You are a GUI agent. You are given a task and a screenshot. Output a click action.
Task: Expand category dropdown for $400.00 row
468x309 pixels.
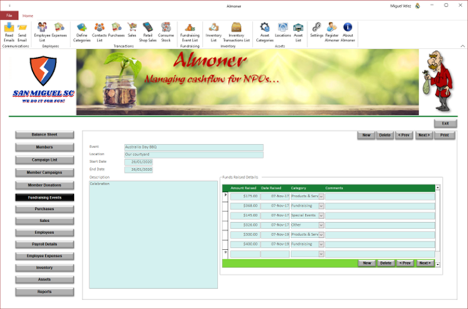[x=321, y=244]
